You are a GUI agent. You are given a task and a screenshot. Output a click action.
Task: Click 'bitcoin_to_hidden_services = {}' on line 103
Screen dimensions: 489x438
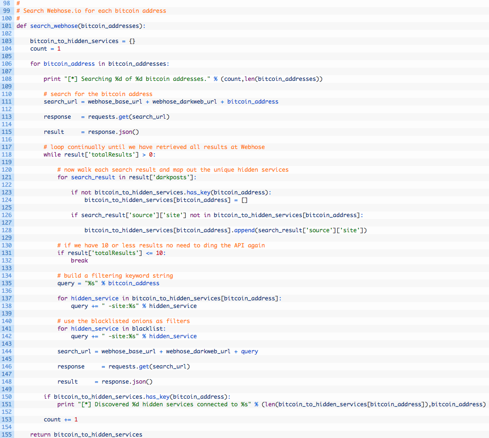point(83,41)
